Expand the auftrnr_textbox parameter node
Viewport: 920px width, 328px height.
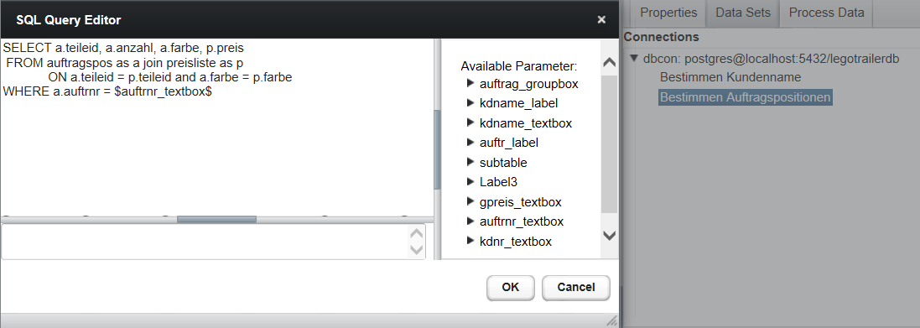click(x=470, y=221)
